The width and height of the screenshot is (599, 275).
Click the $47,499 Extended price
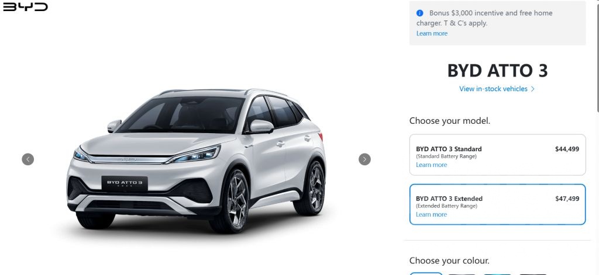(567, 199)
